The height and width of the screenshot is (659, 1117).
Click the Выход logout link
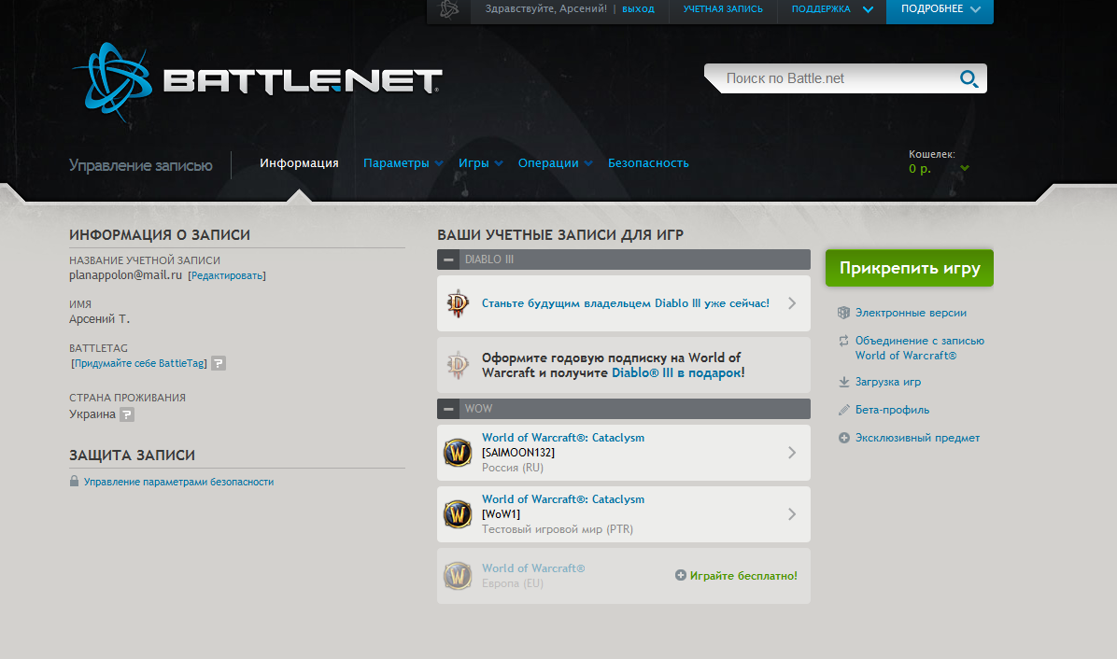click(x=638, y=9)
